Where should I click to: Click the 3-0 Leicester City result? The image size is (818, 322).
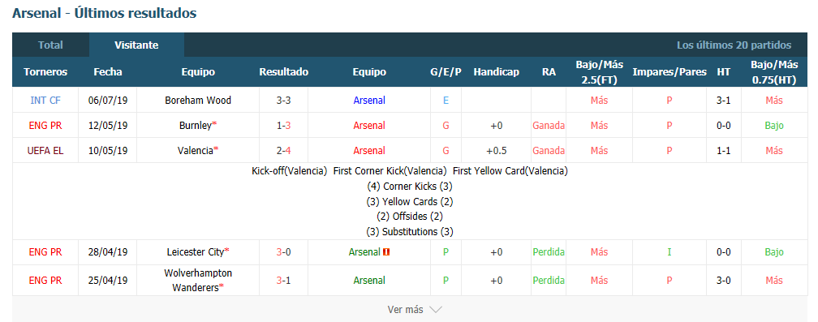point(284,252)
